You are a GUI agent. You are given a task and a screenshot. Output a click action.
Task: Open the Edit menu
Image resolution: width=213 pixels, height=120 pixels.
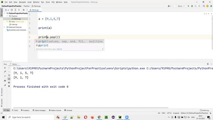click(11, 2)
